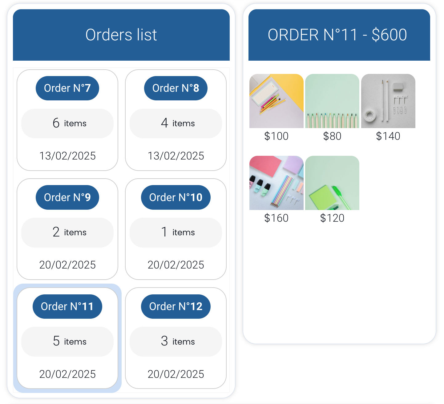Open the $80 colored pencils image

click(332, 101)
